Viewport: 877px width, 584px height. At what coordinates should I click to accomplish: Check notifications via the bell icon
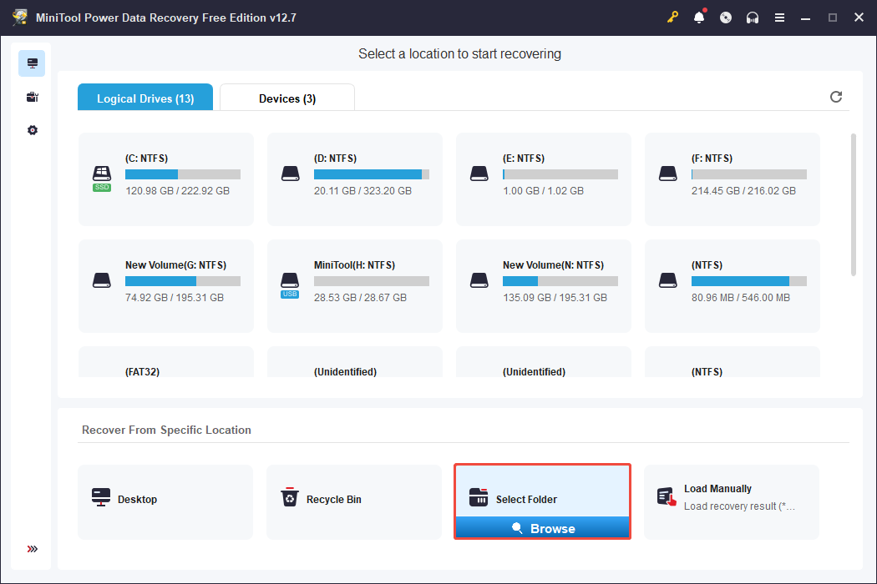pos(699,17)
